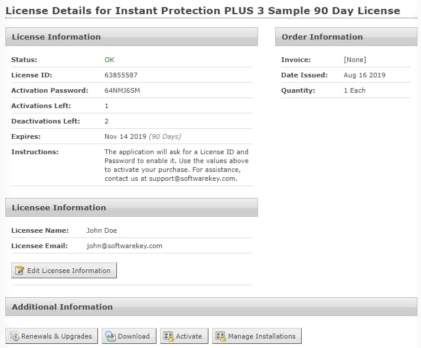421x348 pixels.
Task: Open Edit Licensee Information
Action: pyautogui.click(x=64, y=271)
